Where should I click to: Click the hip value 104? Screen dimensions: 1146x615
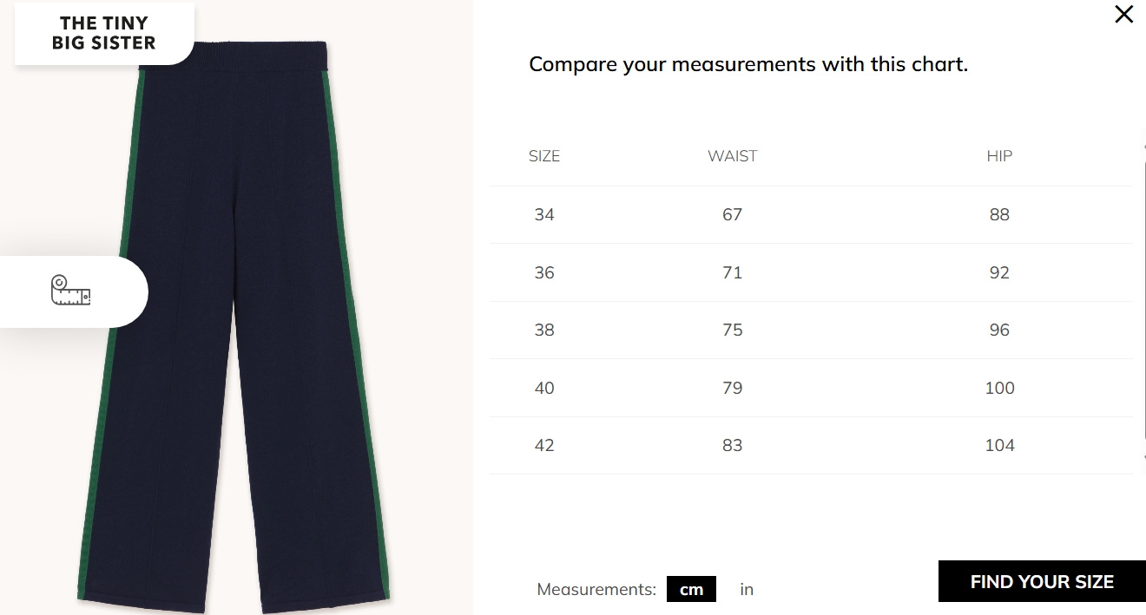[999, 446]
